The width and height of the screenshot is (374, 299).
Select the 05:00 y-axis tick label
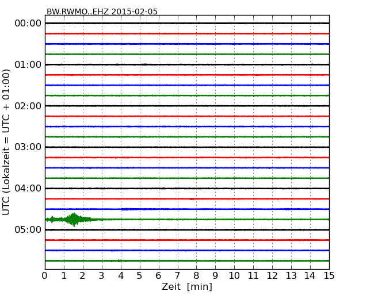click(28, 229)
